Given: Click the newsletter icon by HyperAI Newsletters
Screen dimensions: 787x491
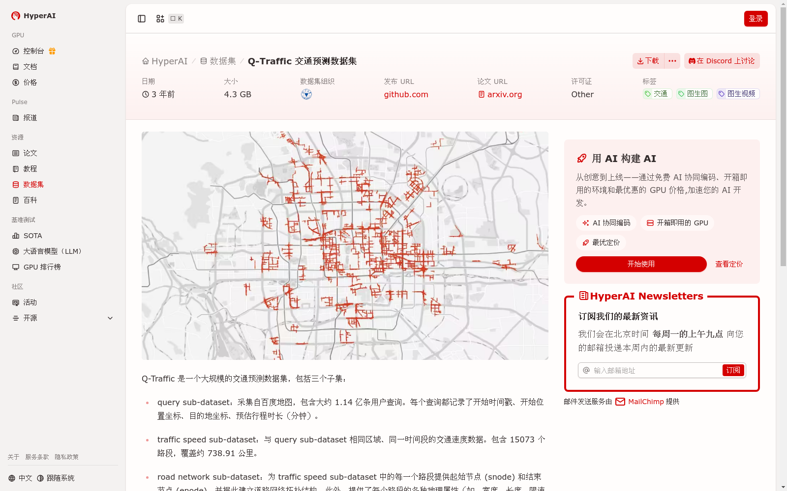Looking at the screenshot, I should coord(583,296).
